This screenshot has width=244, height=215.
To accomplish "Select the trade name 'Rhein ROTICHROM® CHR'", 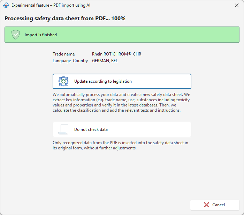I will 116,54.
